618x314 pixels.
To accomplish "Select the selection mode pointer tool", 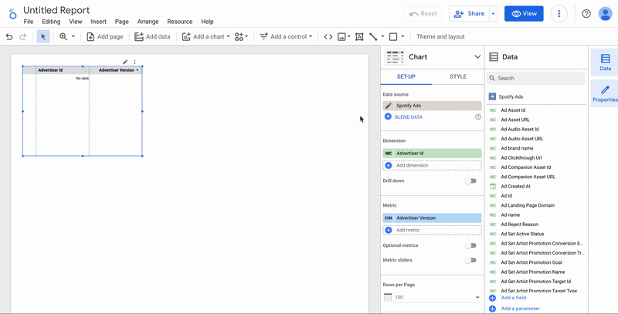I will [x=43, y=36].
